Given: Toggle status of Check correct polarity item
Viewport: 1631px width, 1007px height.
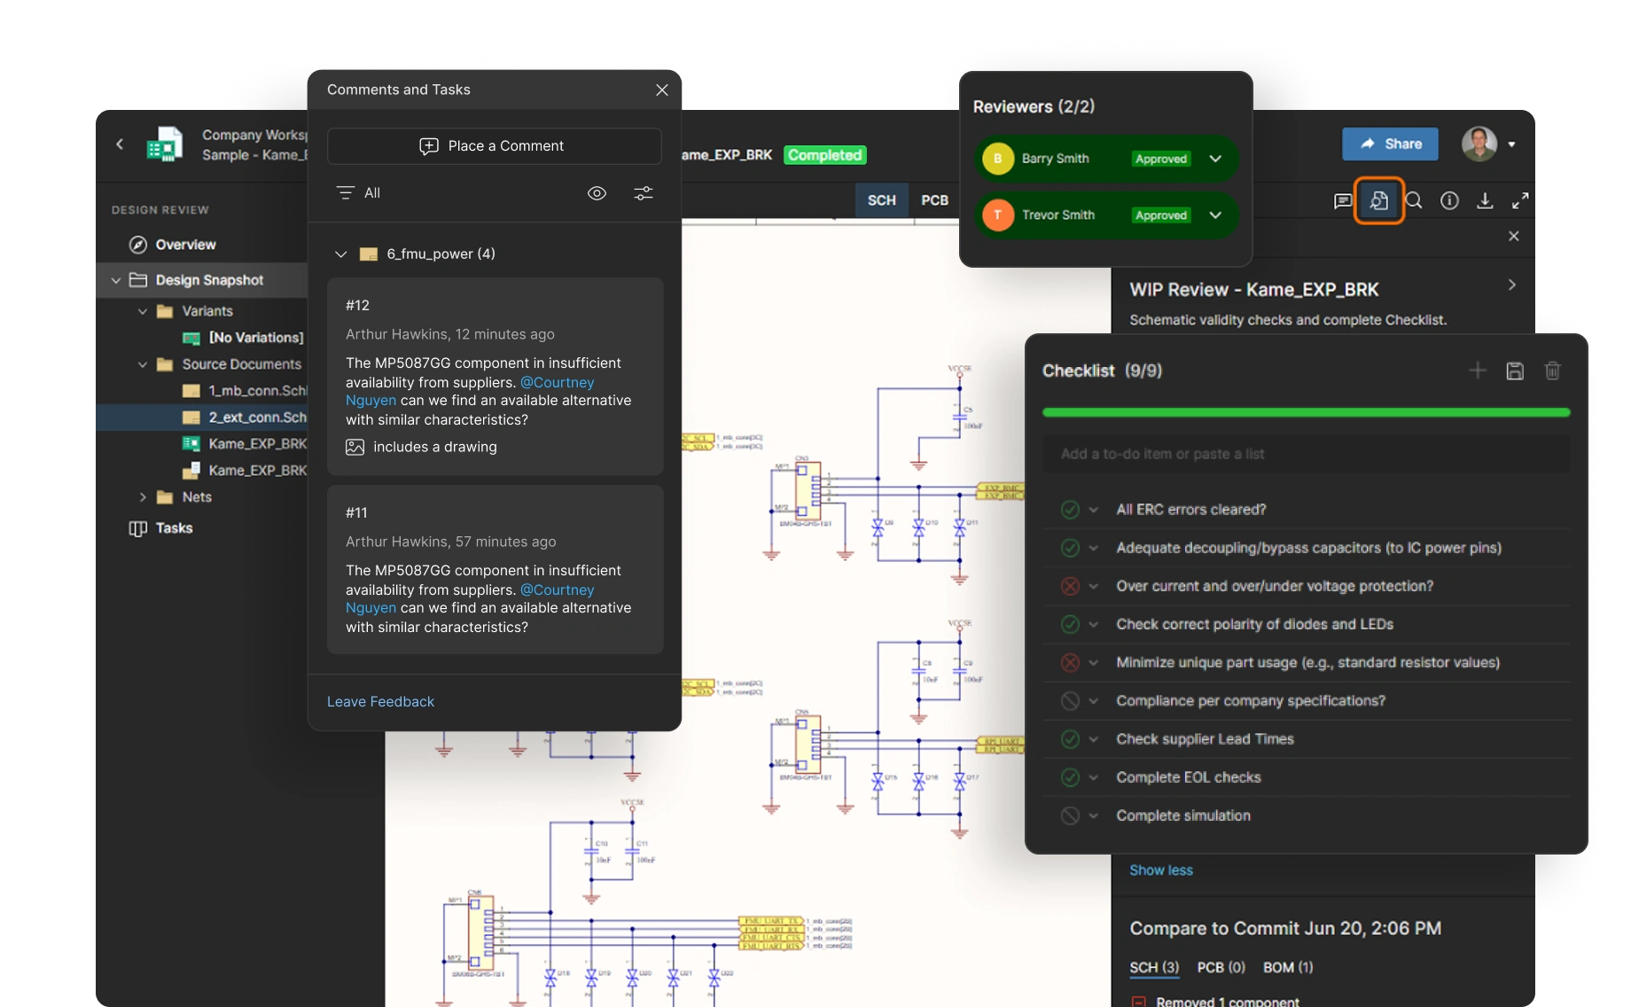Looking at the screenshot, I should 1070,625.
